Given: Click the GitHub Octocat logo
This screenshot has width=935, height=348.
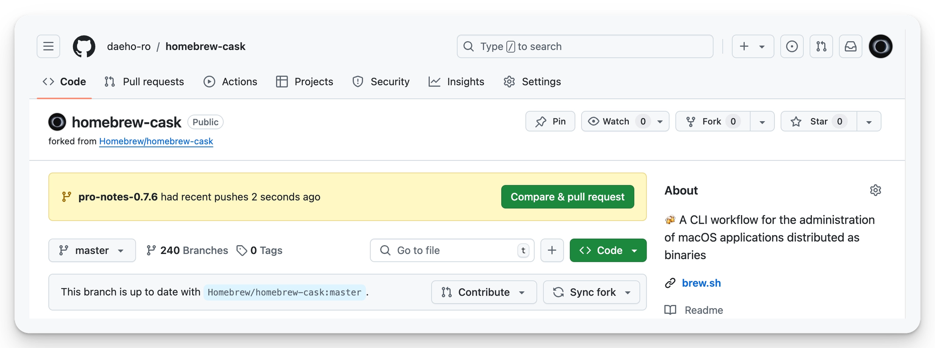Looking at the screenshot, I should click(84, 46).
